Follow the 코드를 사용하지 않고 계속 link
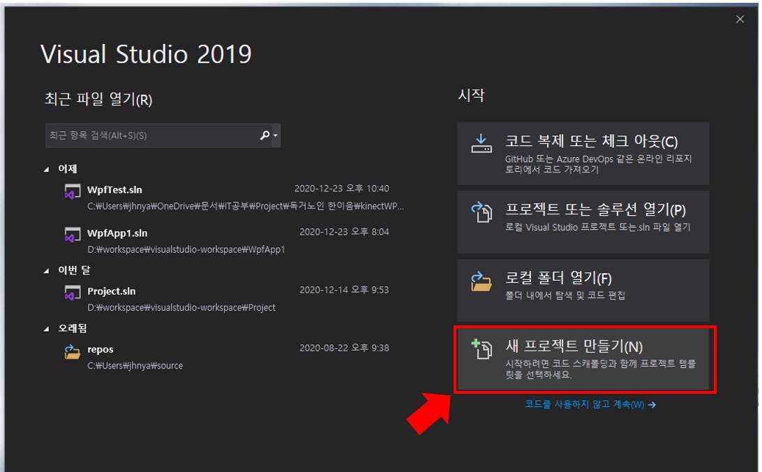Viewport: 762px width, 472px height. [590, 404]
